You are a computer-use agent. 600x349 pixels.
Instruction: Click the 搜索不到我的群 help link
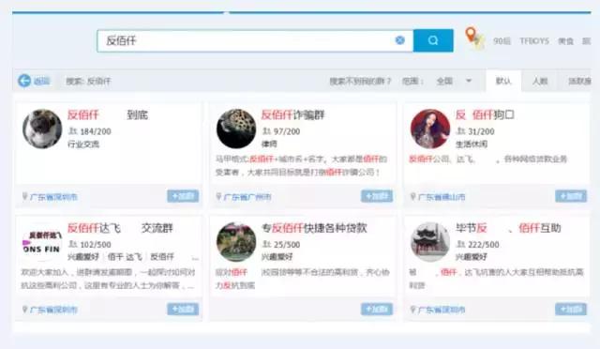pyautogui.click(x=360, y=82)
